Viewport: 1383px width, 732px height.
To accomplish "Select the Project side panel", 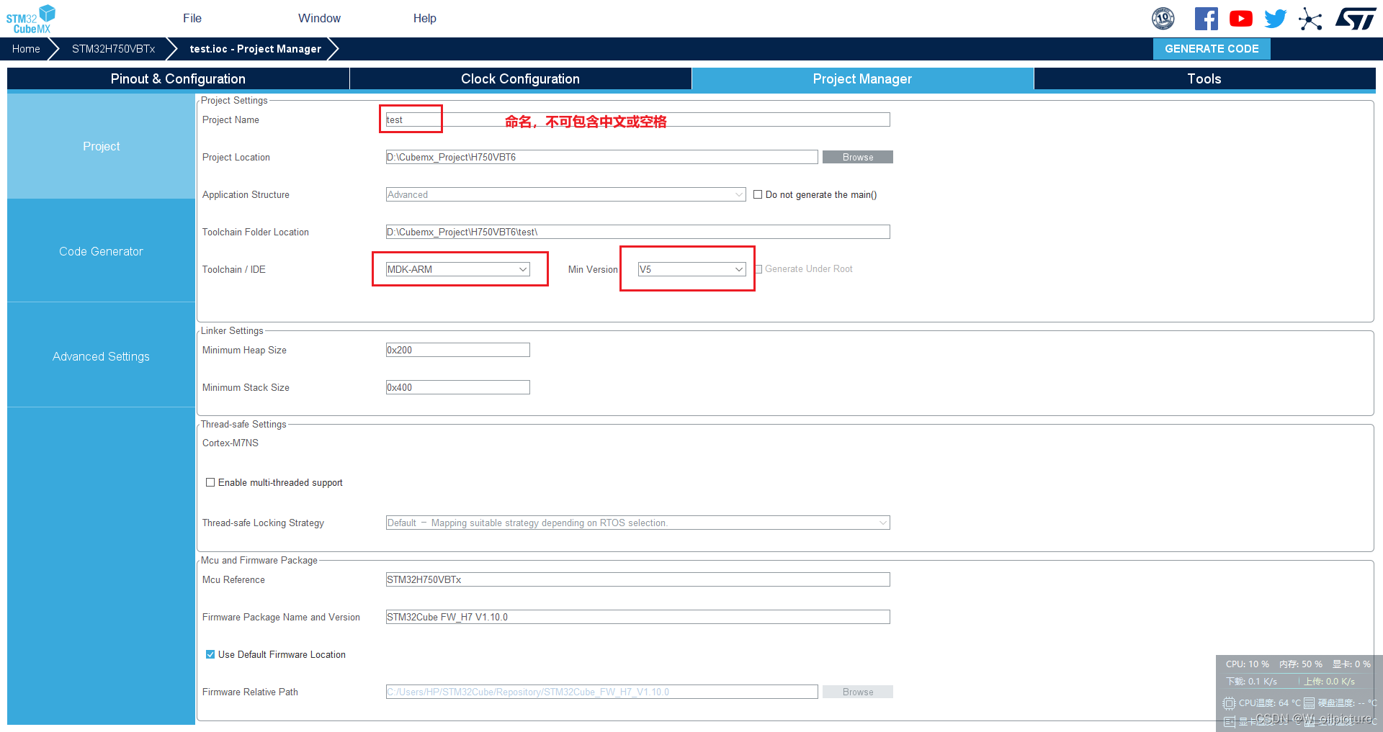I will 101,146.
